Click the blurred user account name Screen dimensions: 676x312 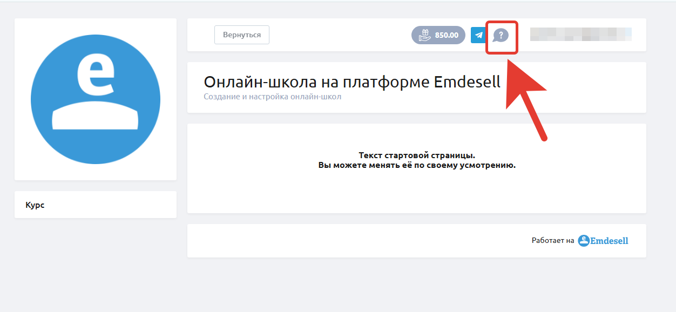tap(581, 35)
